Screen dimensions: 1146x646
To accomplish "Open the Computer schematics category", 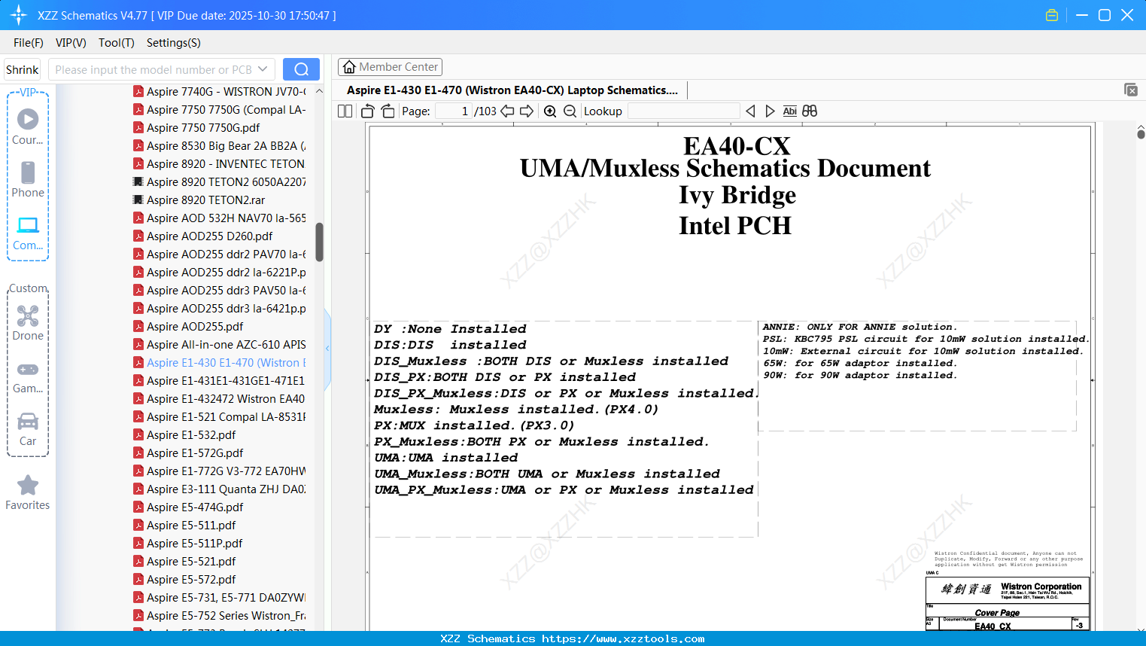I will click(28, 233).
